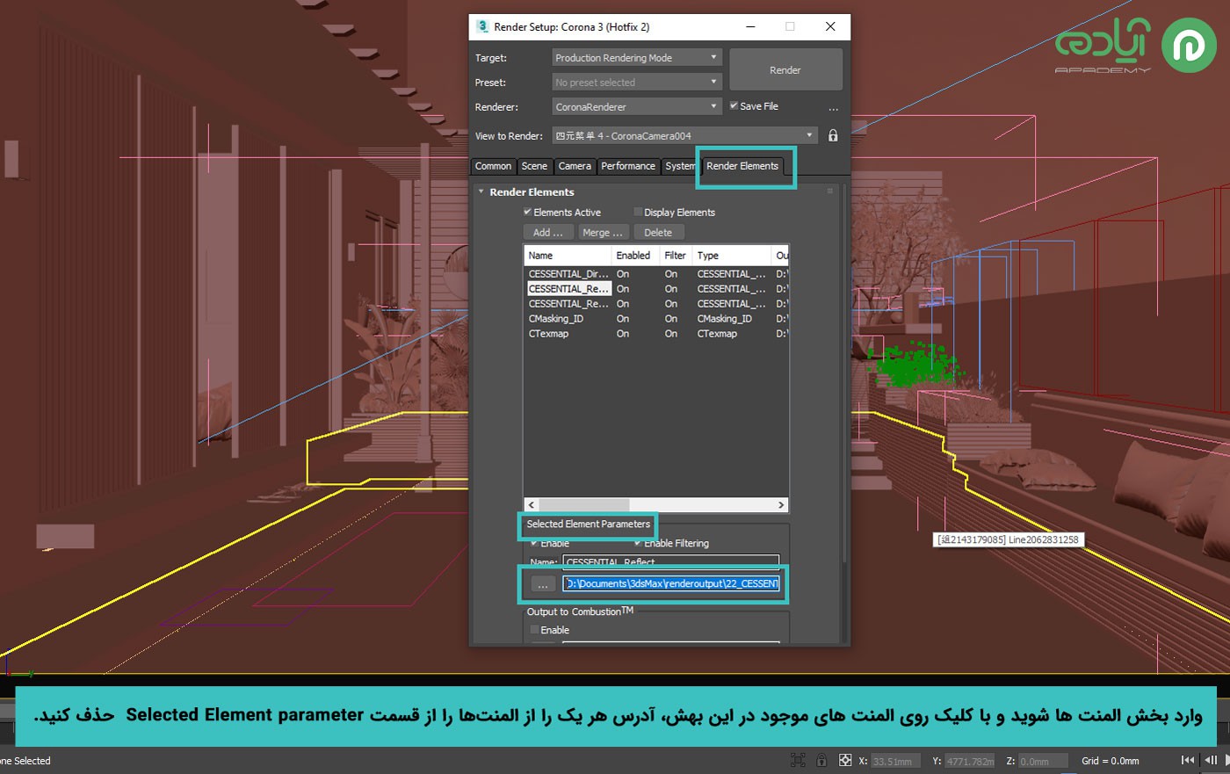Click the element Name input field

click(x=670, y=561)
